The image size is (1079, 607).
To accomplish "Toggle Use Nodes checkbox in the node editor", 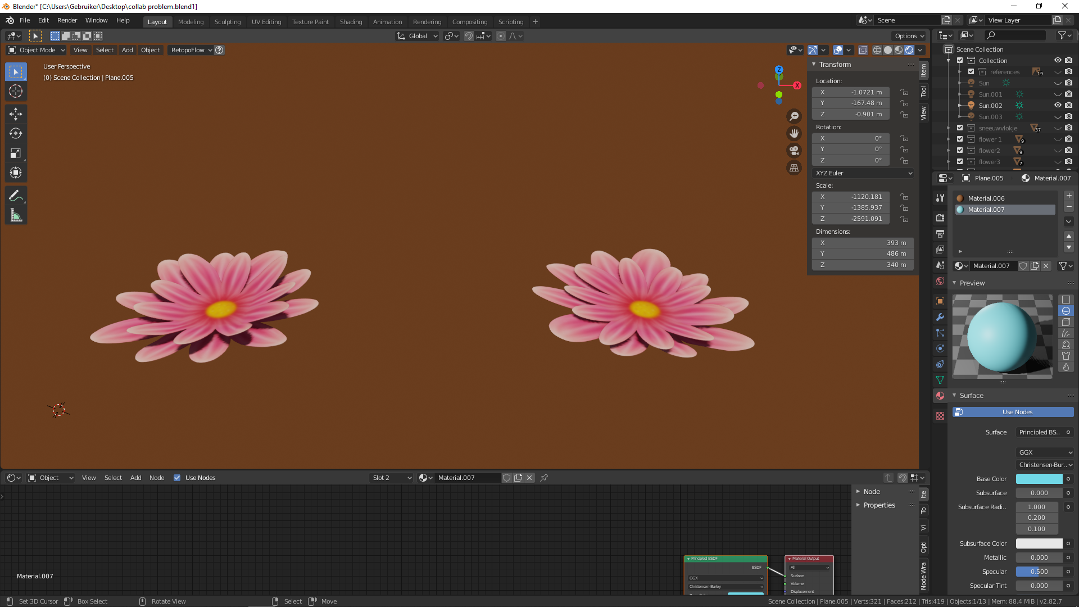I will coord(177,478).
